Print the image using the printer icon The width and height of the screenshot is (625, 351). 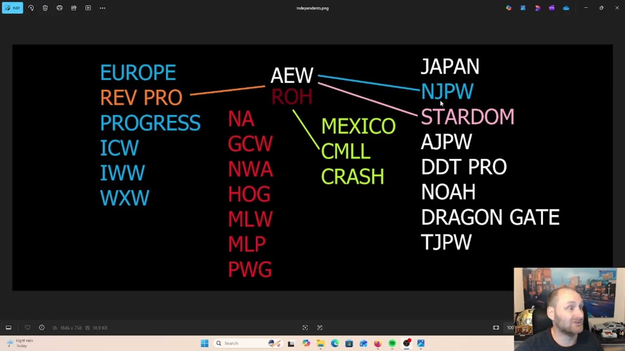click(x=60, y=8)
